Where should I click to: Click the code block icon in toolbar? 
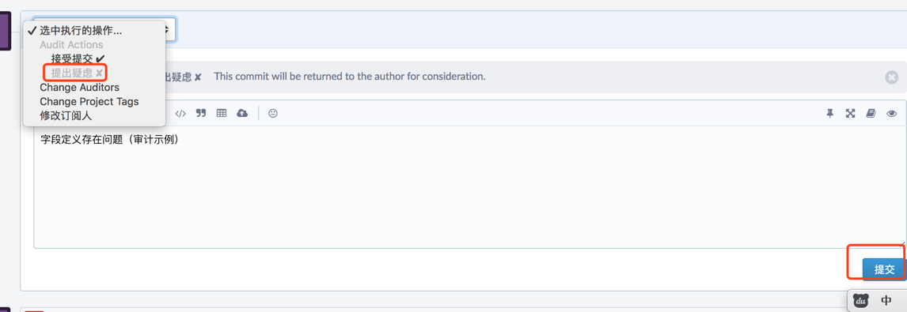click(x=180, y=113)
